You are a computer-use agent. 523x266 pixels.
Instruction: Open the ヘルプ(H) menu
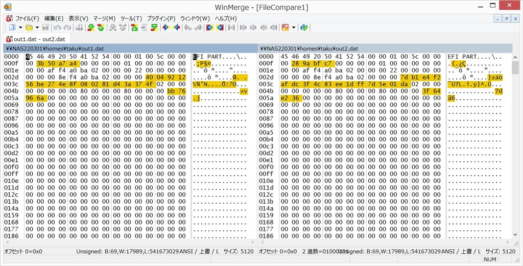coord(226,18)
